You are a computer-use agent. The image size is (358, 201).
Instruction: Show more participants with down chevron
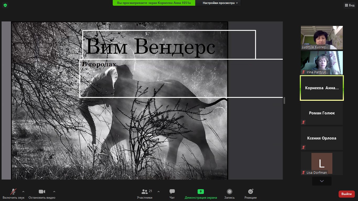322,181
